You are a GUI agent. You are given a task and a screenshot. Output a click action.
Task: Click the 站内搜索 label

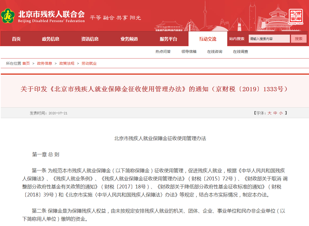click(237, 39)
